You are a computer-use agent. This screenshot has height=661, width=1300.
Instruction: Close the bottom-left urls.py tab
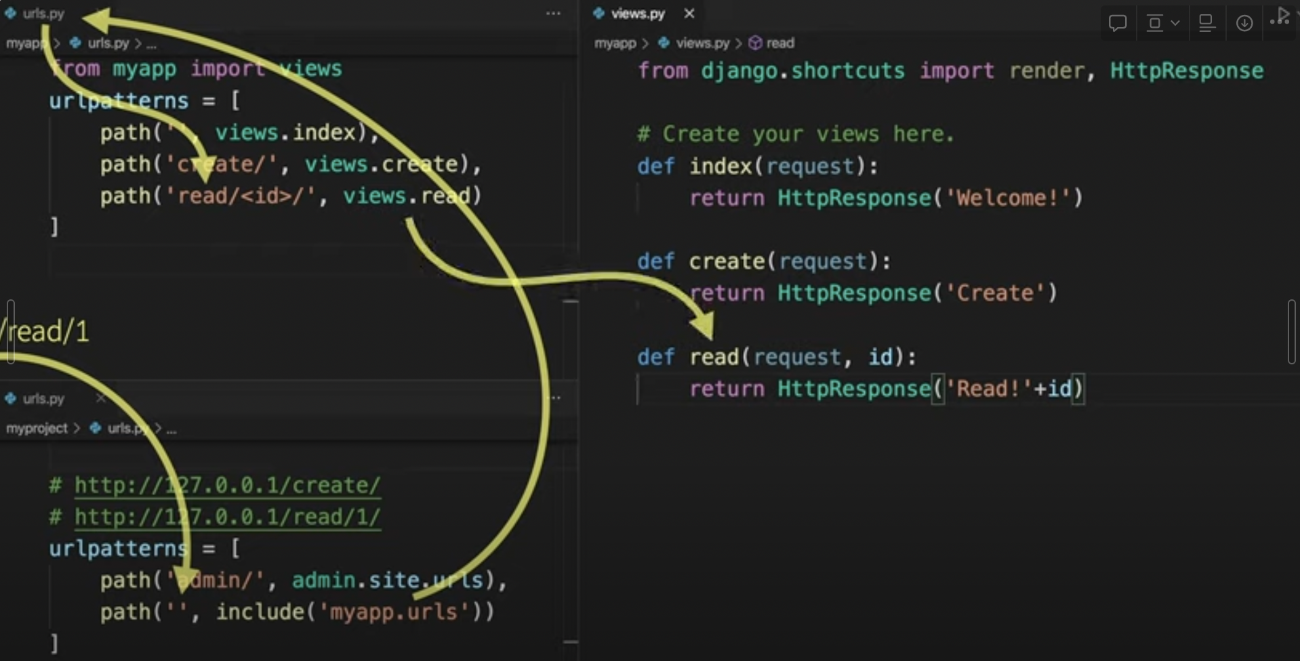[101, 398]
